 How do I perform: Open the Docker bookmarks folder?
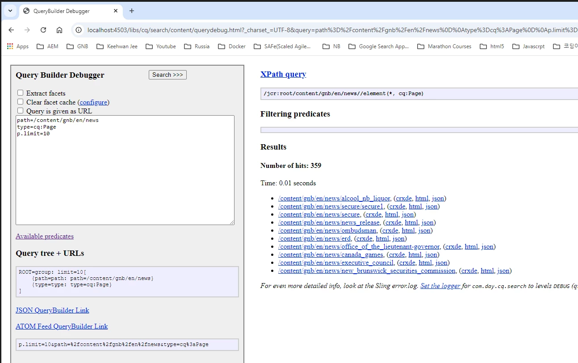pos(232,46)
